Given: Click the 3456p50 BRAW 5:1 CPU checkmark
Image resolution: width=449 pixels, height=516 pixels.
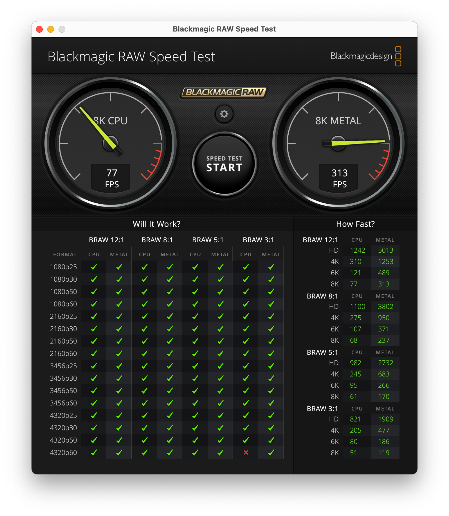Looking at the screenshot, I should click(x=195, y=391).
